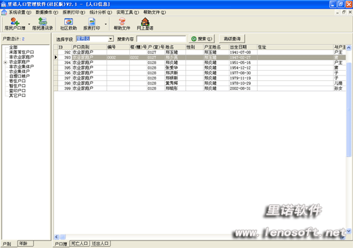Select 自理口粮户 in the tree
353x248 pixels.
point(20,76)
